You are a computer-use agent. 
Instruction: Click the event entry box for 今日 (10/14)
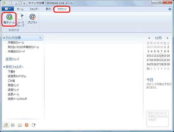(x=158, y=119)
